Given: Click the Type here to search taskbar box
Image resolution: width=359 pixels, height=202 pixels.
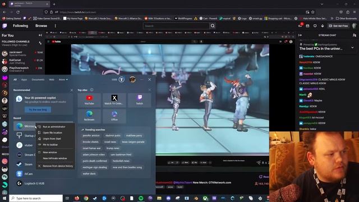Looking at the screenshot, I should tap(36, 198).
